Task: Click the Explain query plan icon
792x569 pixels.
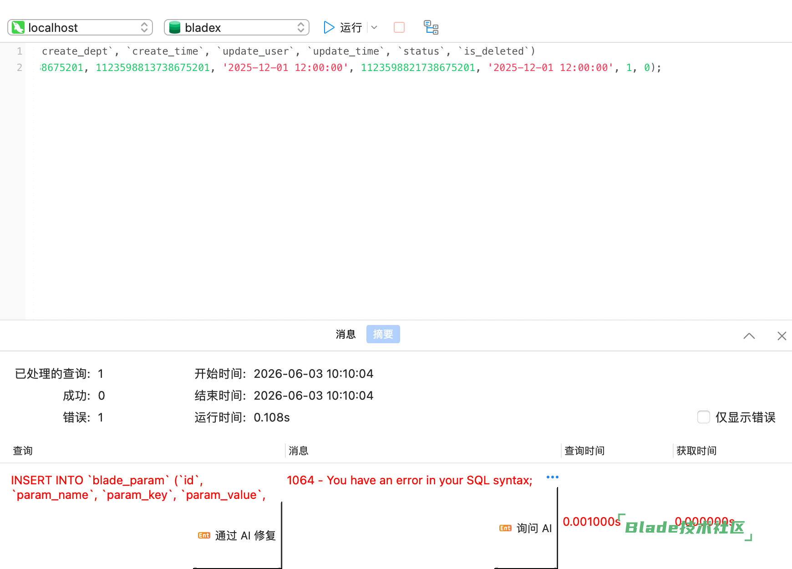Action: click(x=431, y=27)
